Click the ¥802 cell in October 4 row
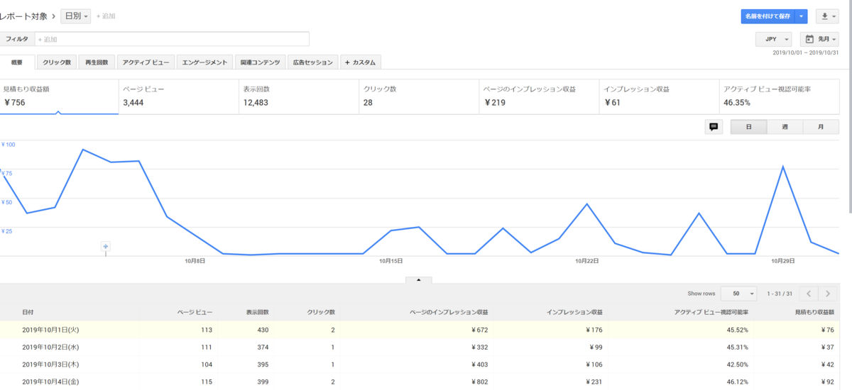This screenshot has width=852, height=390. [479, 381]
